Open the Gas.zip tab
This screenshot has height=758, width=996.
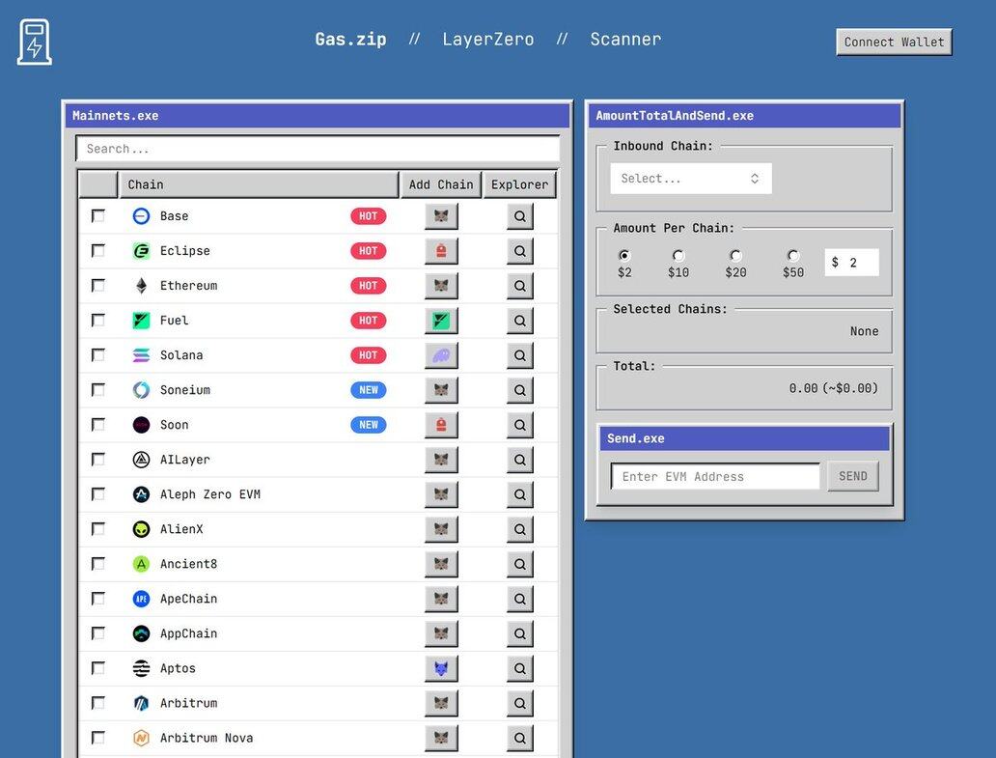click(x=350, y=40)
